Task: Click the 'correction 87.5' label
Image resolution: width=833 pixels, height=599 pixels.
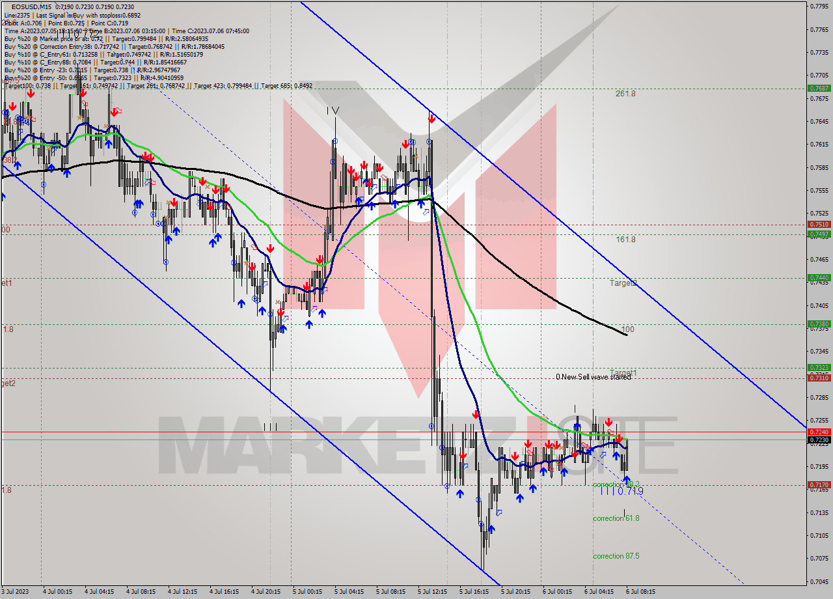Action: pyautogui.click(x=616, y=556)
